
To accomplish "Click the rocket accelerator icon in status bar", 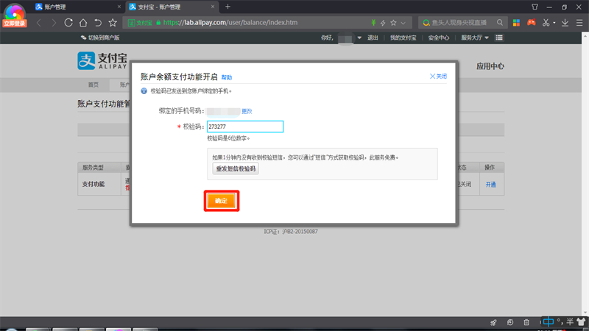I will click(493, 322).
